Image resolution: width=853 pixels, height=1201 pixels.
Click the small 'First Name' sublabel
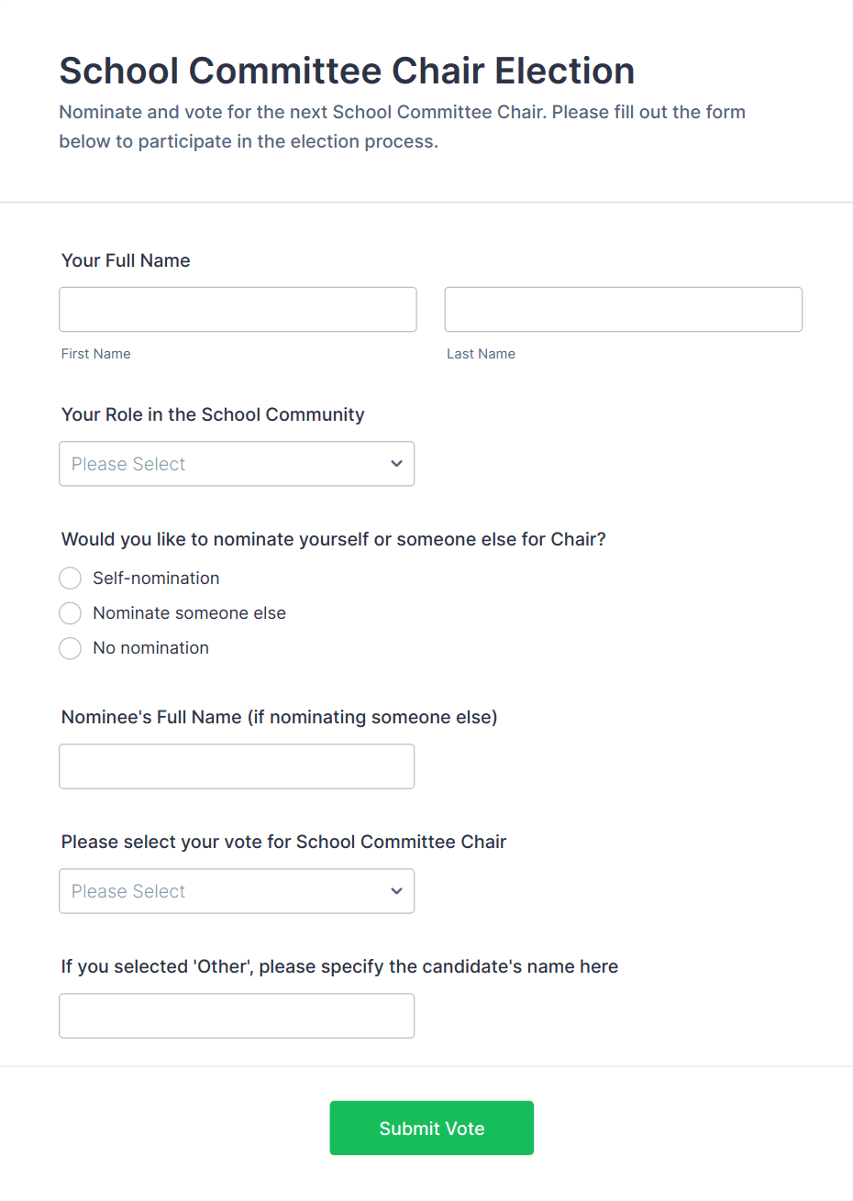point(96,354)
